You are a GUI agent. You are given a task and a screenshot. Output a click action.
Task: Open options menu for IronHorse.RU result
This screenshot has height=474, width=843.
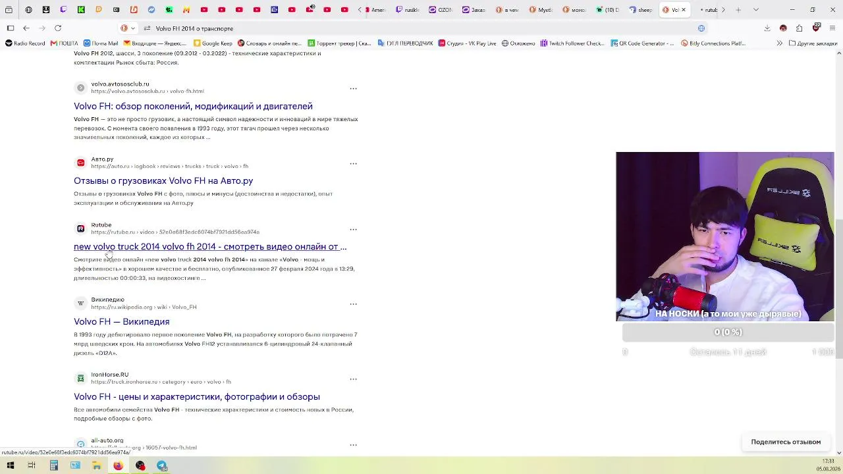click(x=353, y=379)
